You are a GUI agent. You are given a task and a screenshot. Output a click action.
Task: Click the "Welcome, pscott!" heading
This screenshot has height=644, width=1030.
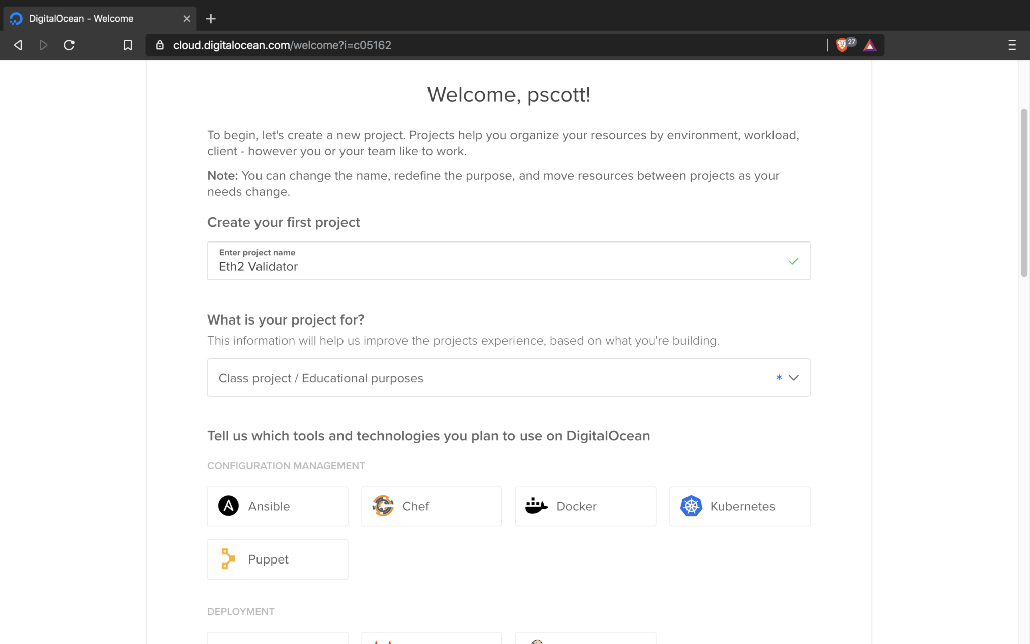508,95
